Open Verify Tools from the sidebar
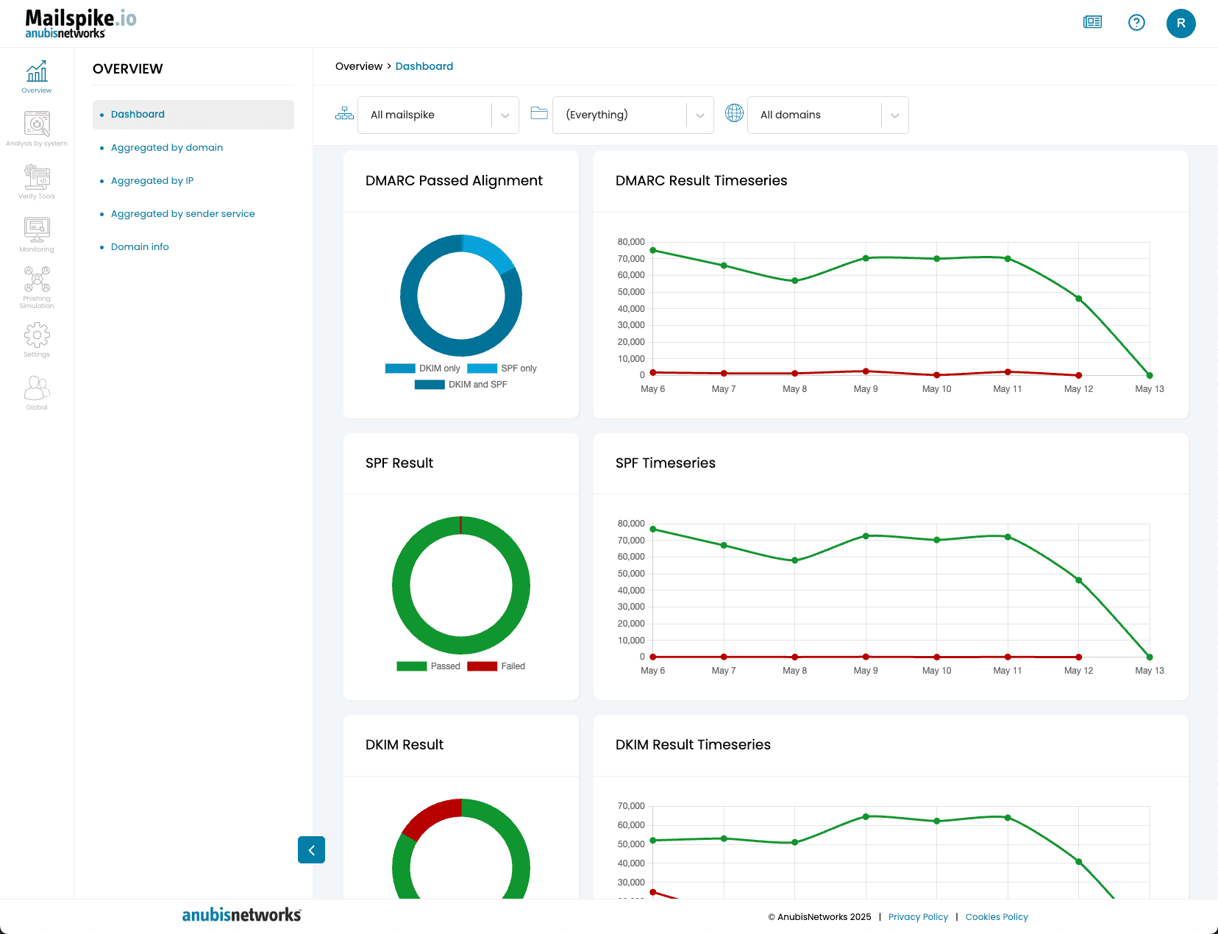Image resolution: width=1218 pixels, height=934 pixels. click(x=37, y=182)
